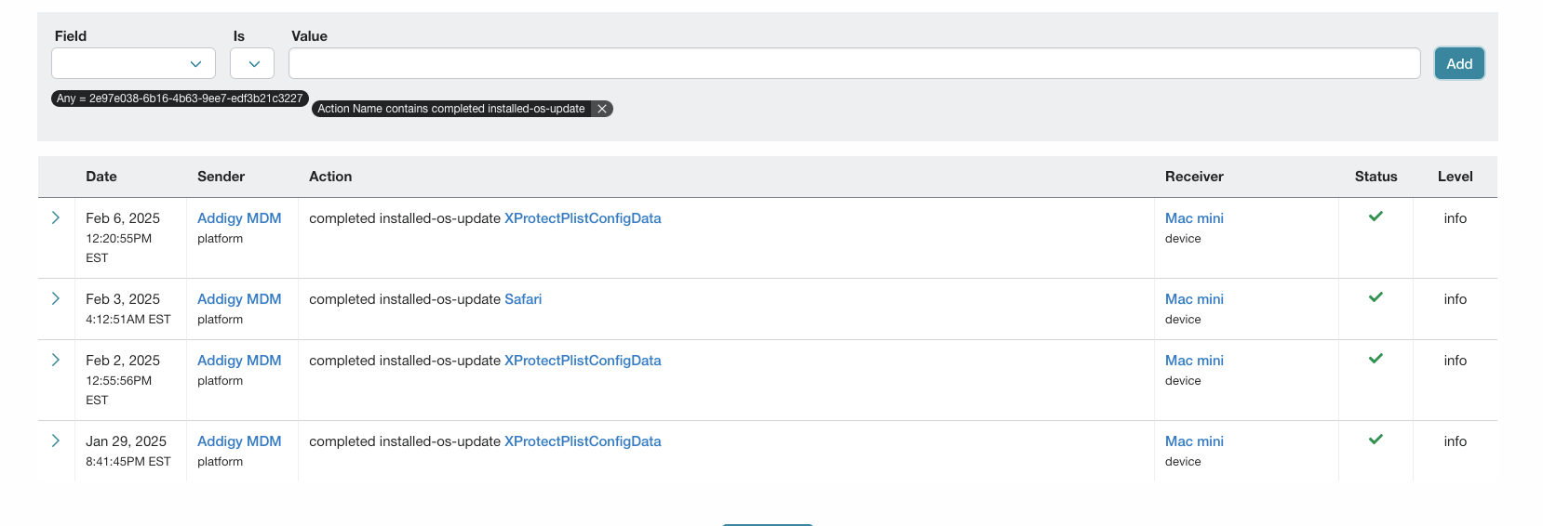Viewport: 1543px width, 526px height.
Task: Click the 12:55:56PM timestamp
Action: point(118,381)
